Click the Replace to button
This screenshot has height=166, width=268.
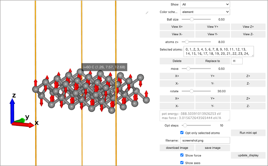coord(212,61)
